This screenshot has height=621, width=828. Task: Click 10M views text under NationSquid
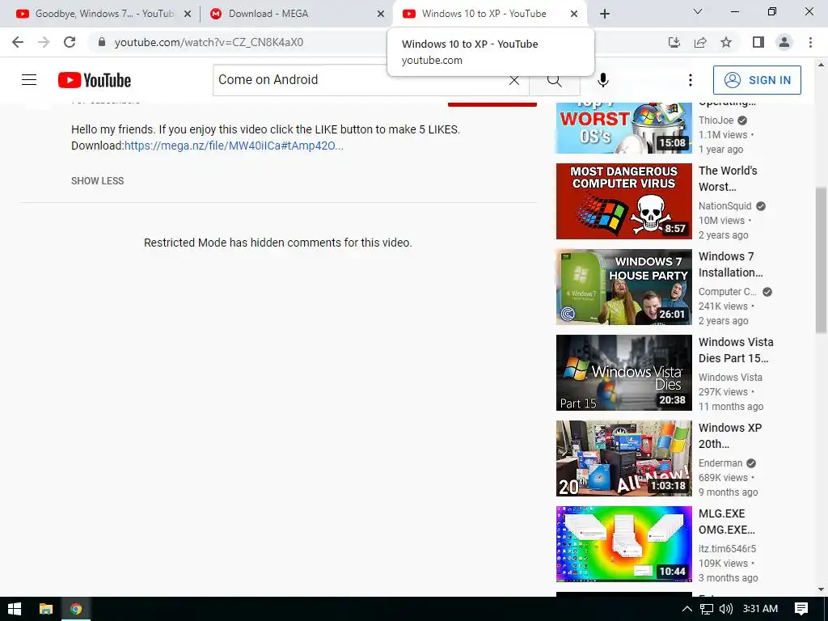coord(721,221)
